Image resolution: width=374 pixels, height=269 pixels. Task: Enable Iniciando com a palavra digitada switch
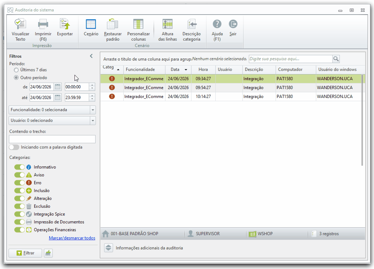click(x=14, y=147)
